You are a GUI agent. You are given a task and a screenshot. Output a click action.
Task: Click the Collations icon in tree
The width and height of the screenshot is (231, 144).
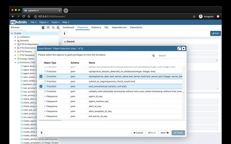[18, 37]
